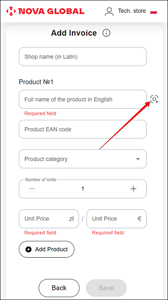Decrease Number of Units with minus
Screen dimensions: 168x300
click(x=32, y=189)
